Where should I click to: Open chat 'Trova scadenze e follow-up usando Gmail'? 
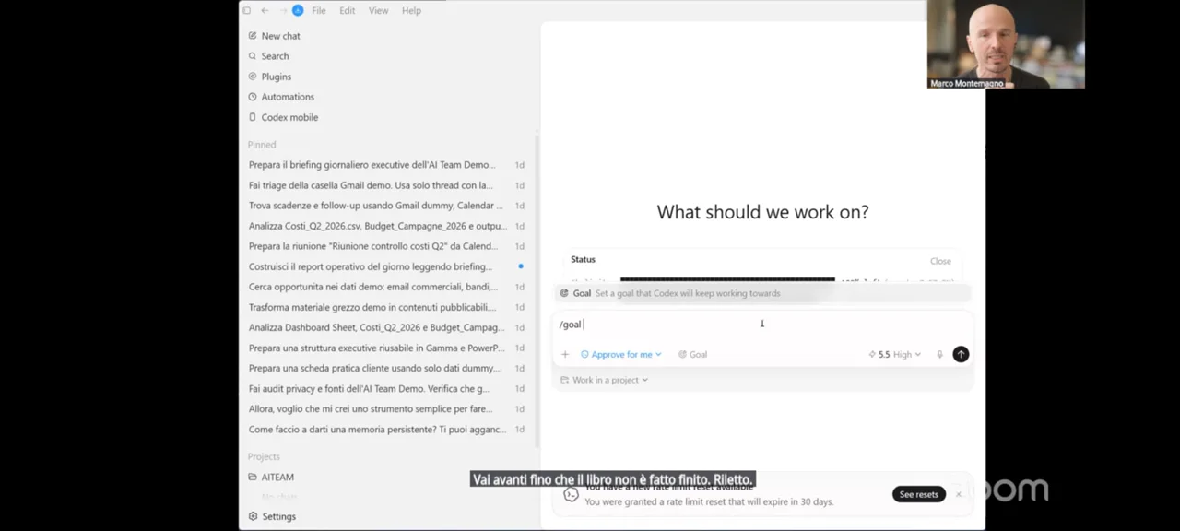coord(386,206)
